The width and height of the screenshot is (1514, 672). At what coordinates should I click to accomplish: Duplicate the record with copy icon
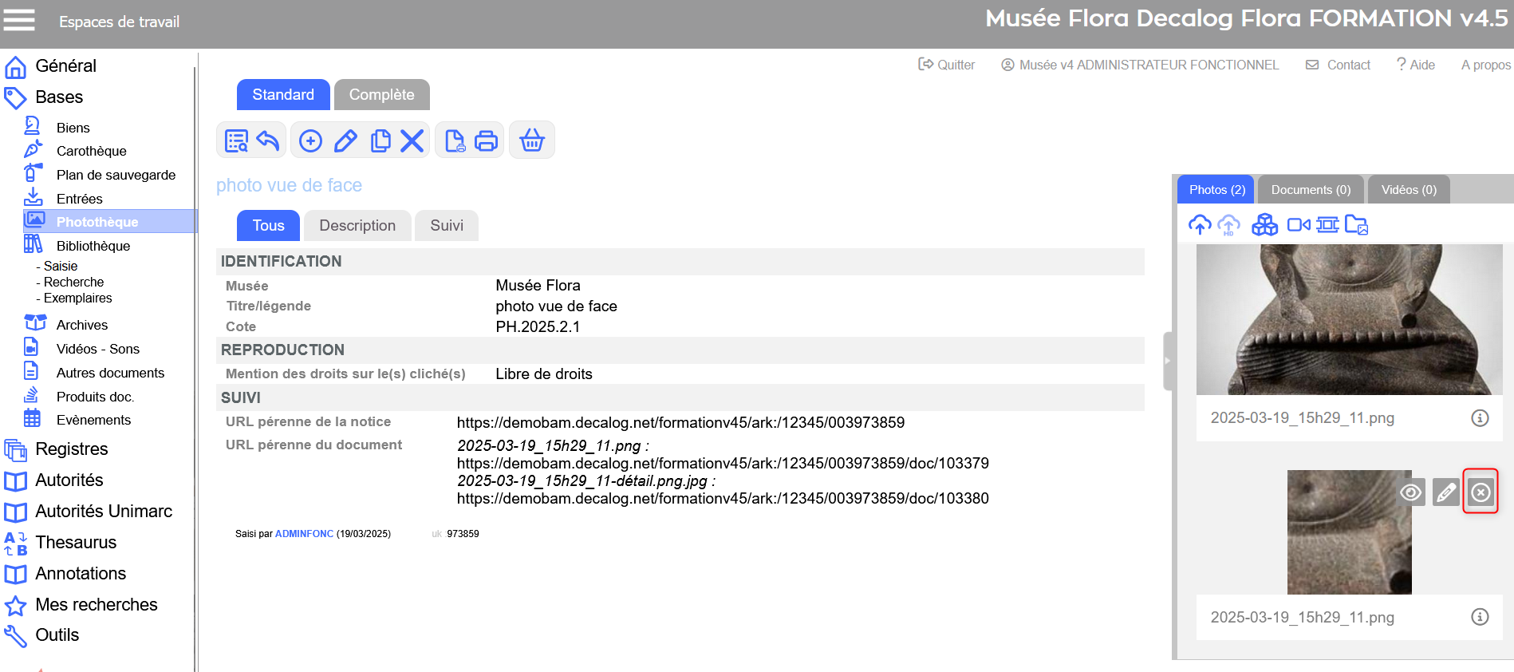[x=380, y=141]
